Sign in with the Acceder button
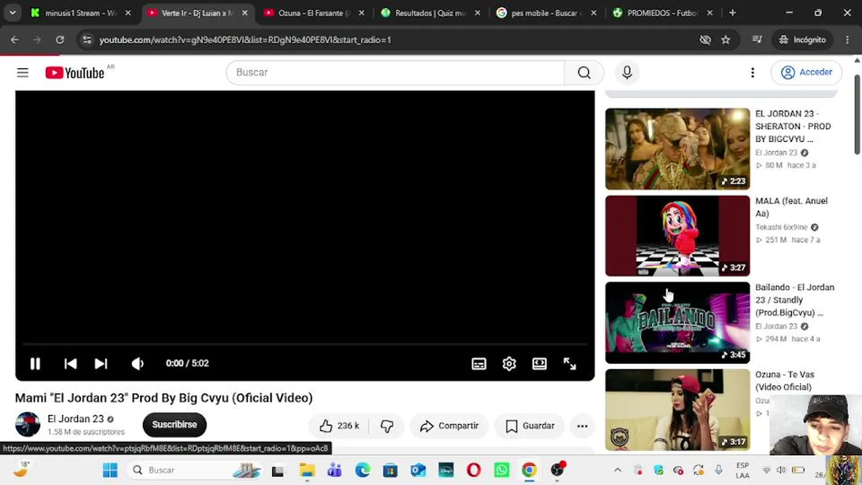The image size is (862, 485). (806, 73)
